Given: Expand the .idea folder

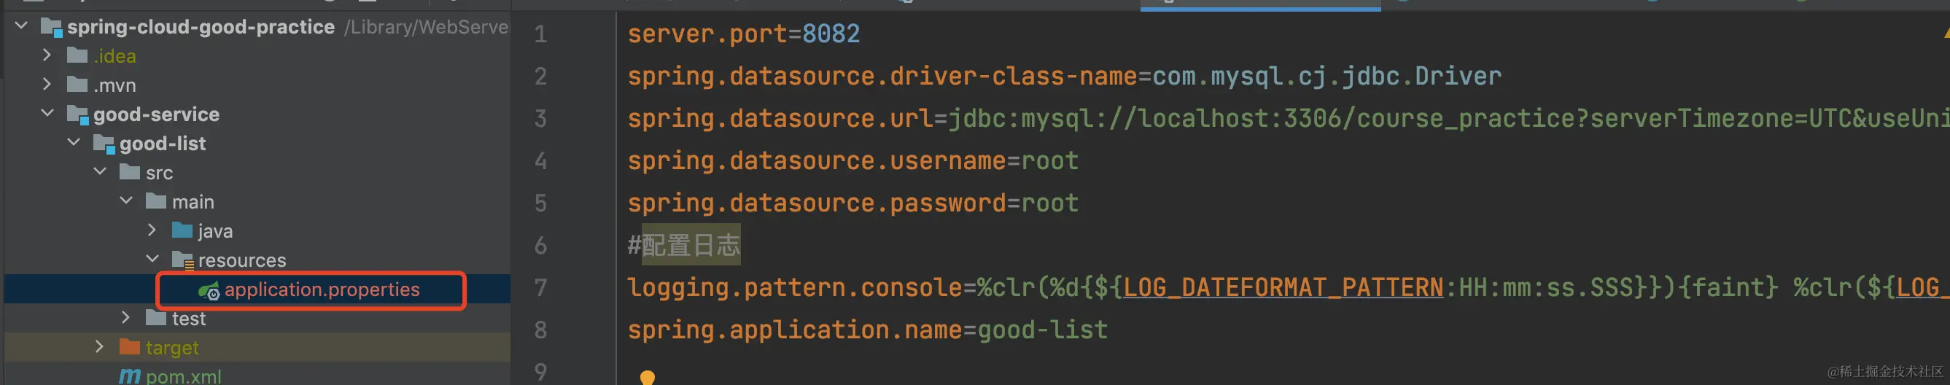Looking at the screenshot, I should pyautogui.click(x=47, y=55).
